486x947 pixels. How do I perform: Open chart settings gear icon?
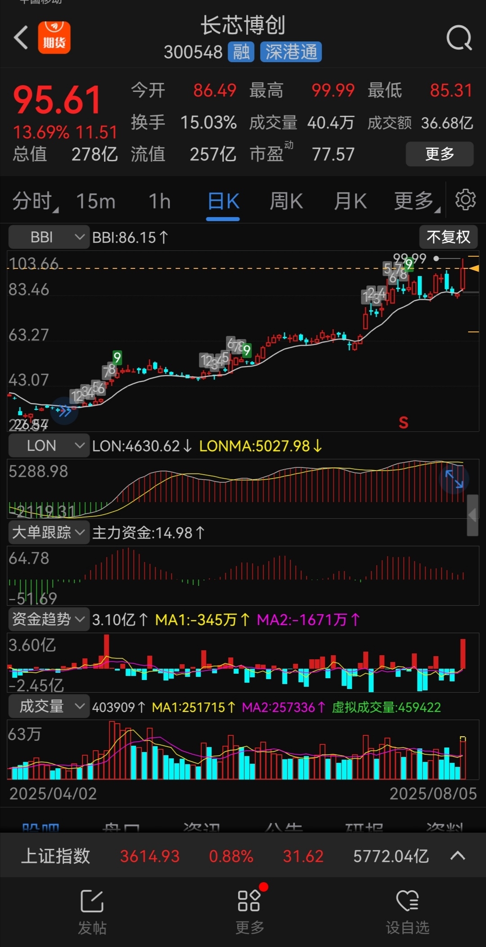click(465, 200)
